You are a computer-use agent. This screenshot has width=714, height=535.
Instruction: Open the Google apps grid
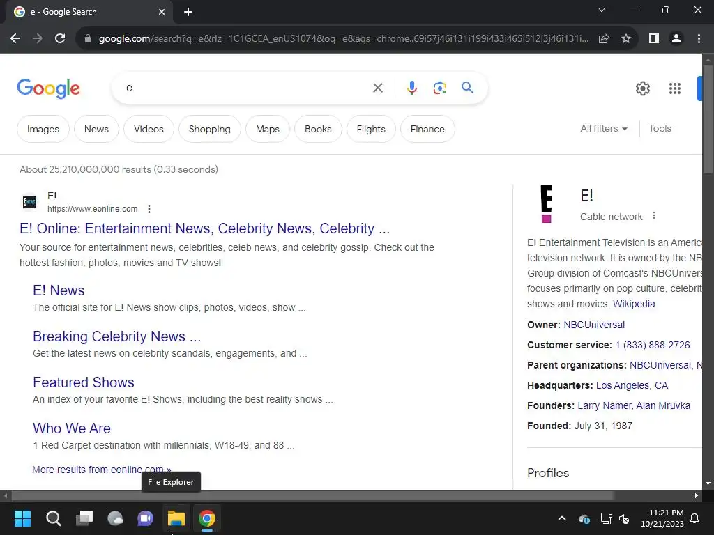tap(675, 88)
